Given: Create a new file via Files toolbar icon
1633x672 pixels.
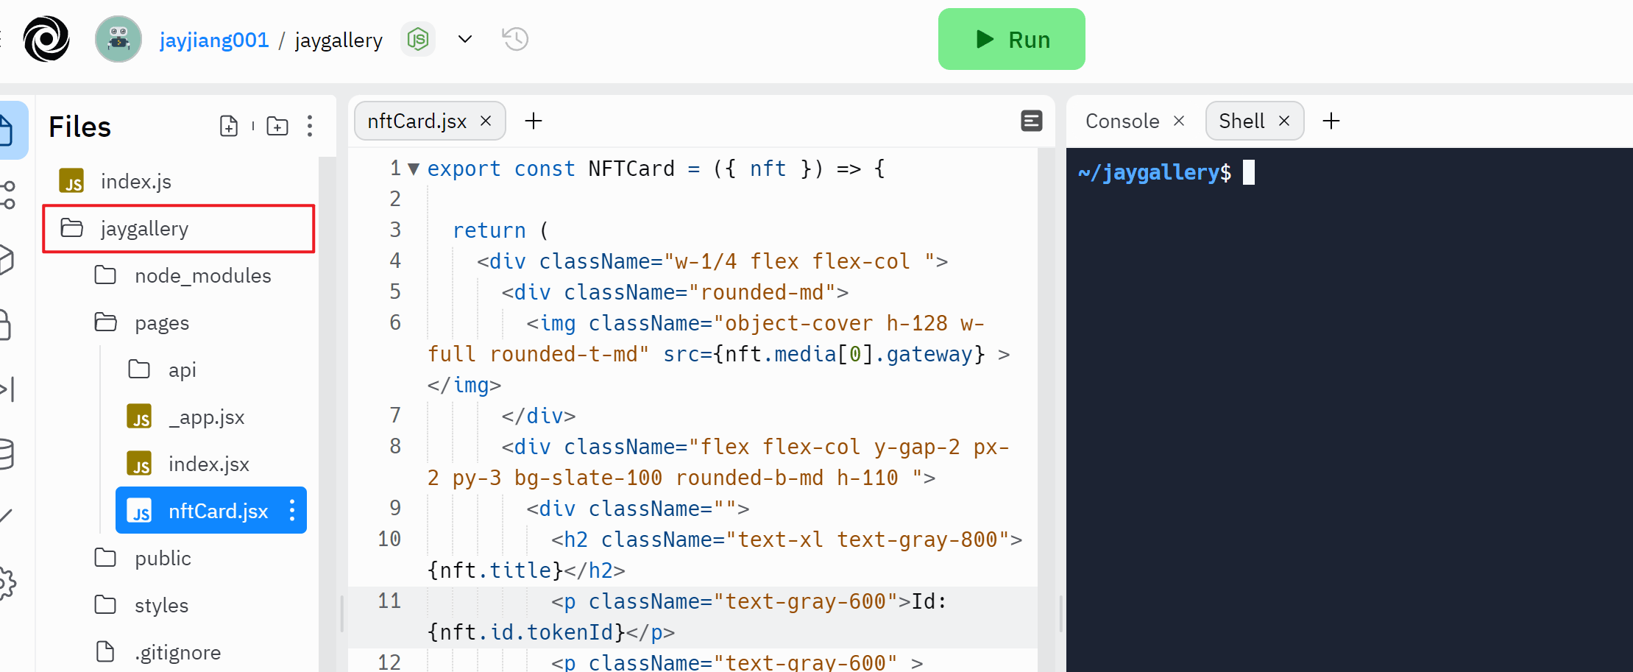Looking at the screenshot, I should coord(229,126).
